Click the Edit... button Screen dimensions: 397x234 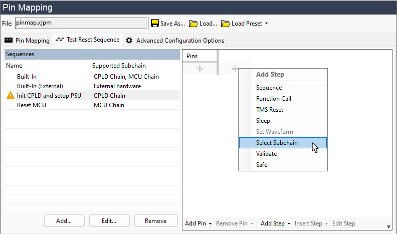(109, 220)
